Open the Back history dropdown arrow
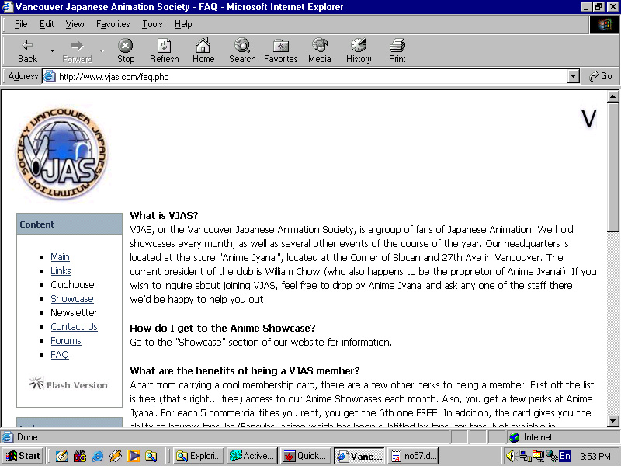 click(x=52, y=51)
